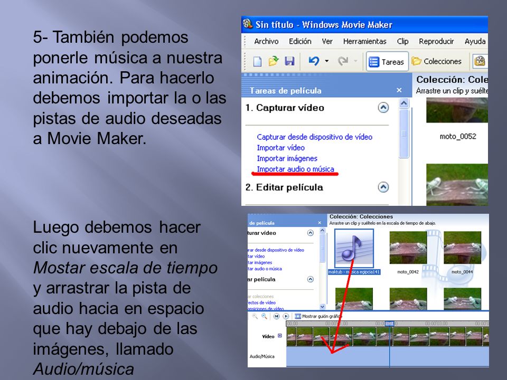Select the moto_0042 clip thumbnail
Image resolution: width=507 pixels, height=380 pixels.
click(x=408, y=248)
